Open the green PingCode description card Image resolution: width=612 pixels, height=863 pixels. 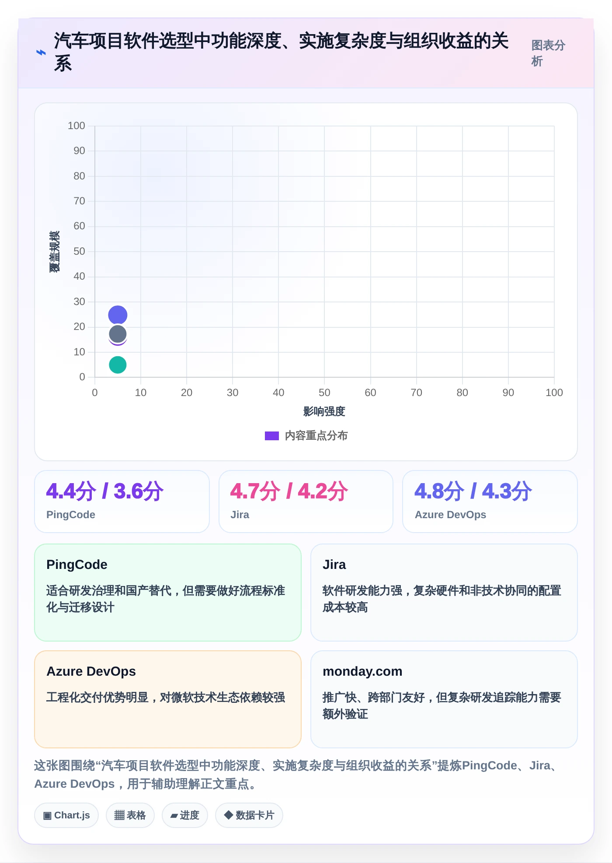[x=168, y=593]
